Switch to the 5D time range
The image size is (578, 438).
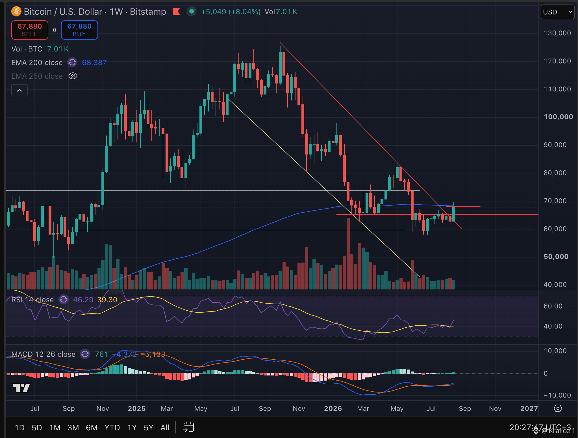(x=37, y=427)
